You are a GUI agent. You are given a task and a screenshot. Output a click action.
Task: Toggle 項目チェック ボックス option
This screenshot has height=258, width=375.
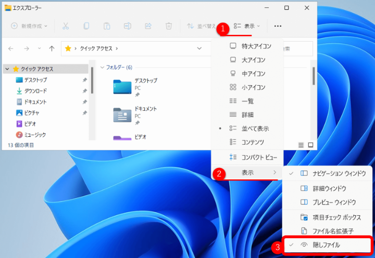click(x=327, y=217)
